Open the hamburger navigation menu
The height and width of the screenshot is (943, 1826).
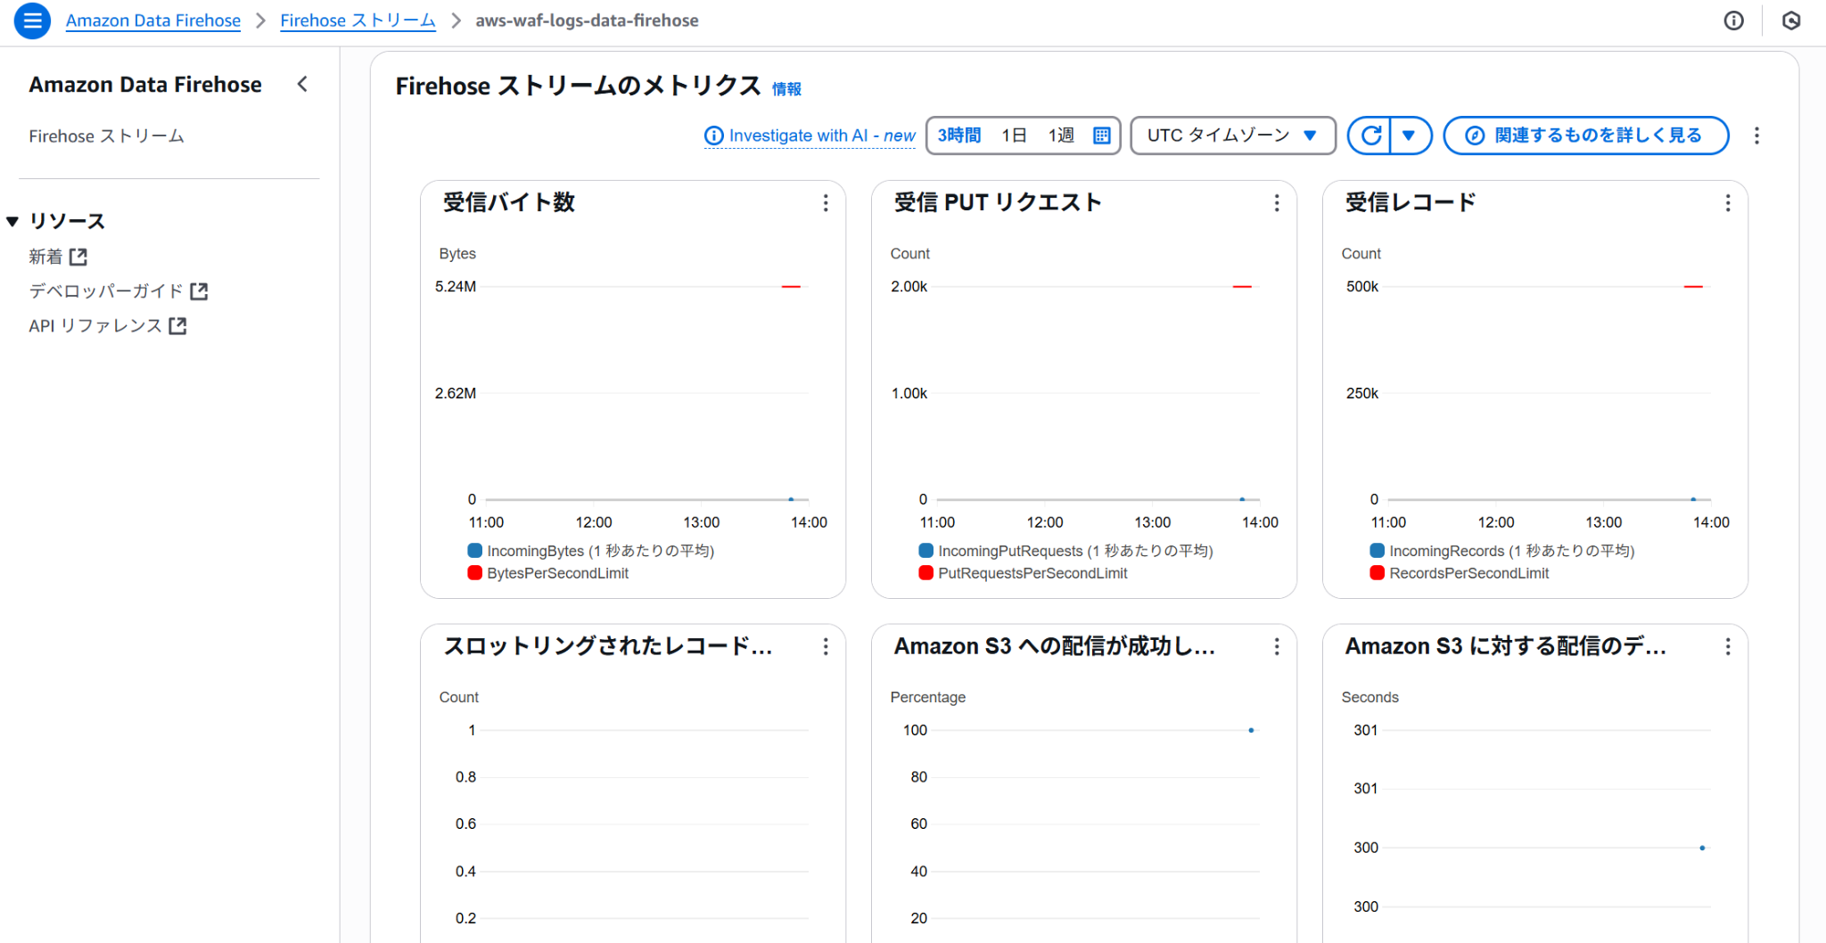tap(32, 20)
